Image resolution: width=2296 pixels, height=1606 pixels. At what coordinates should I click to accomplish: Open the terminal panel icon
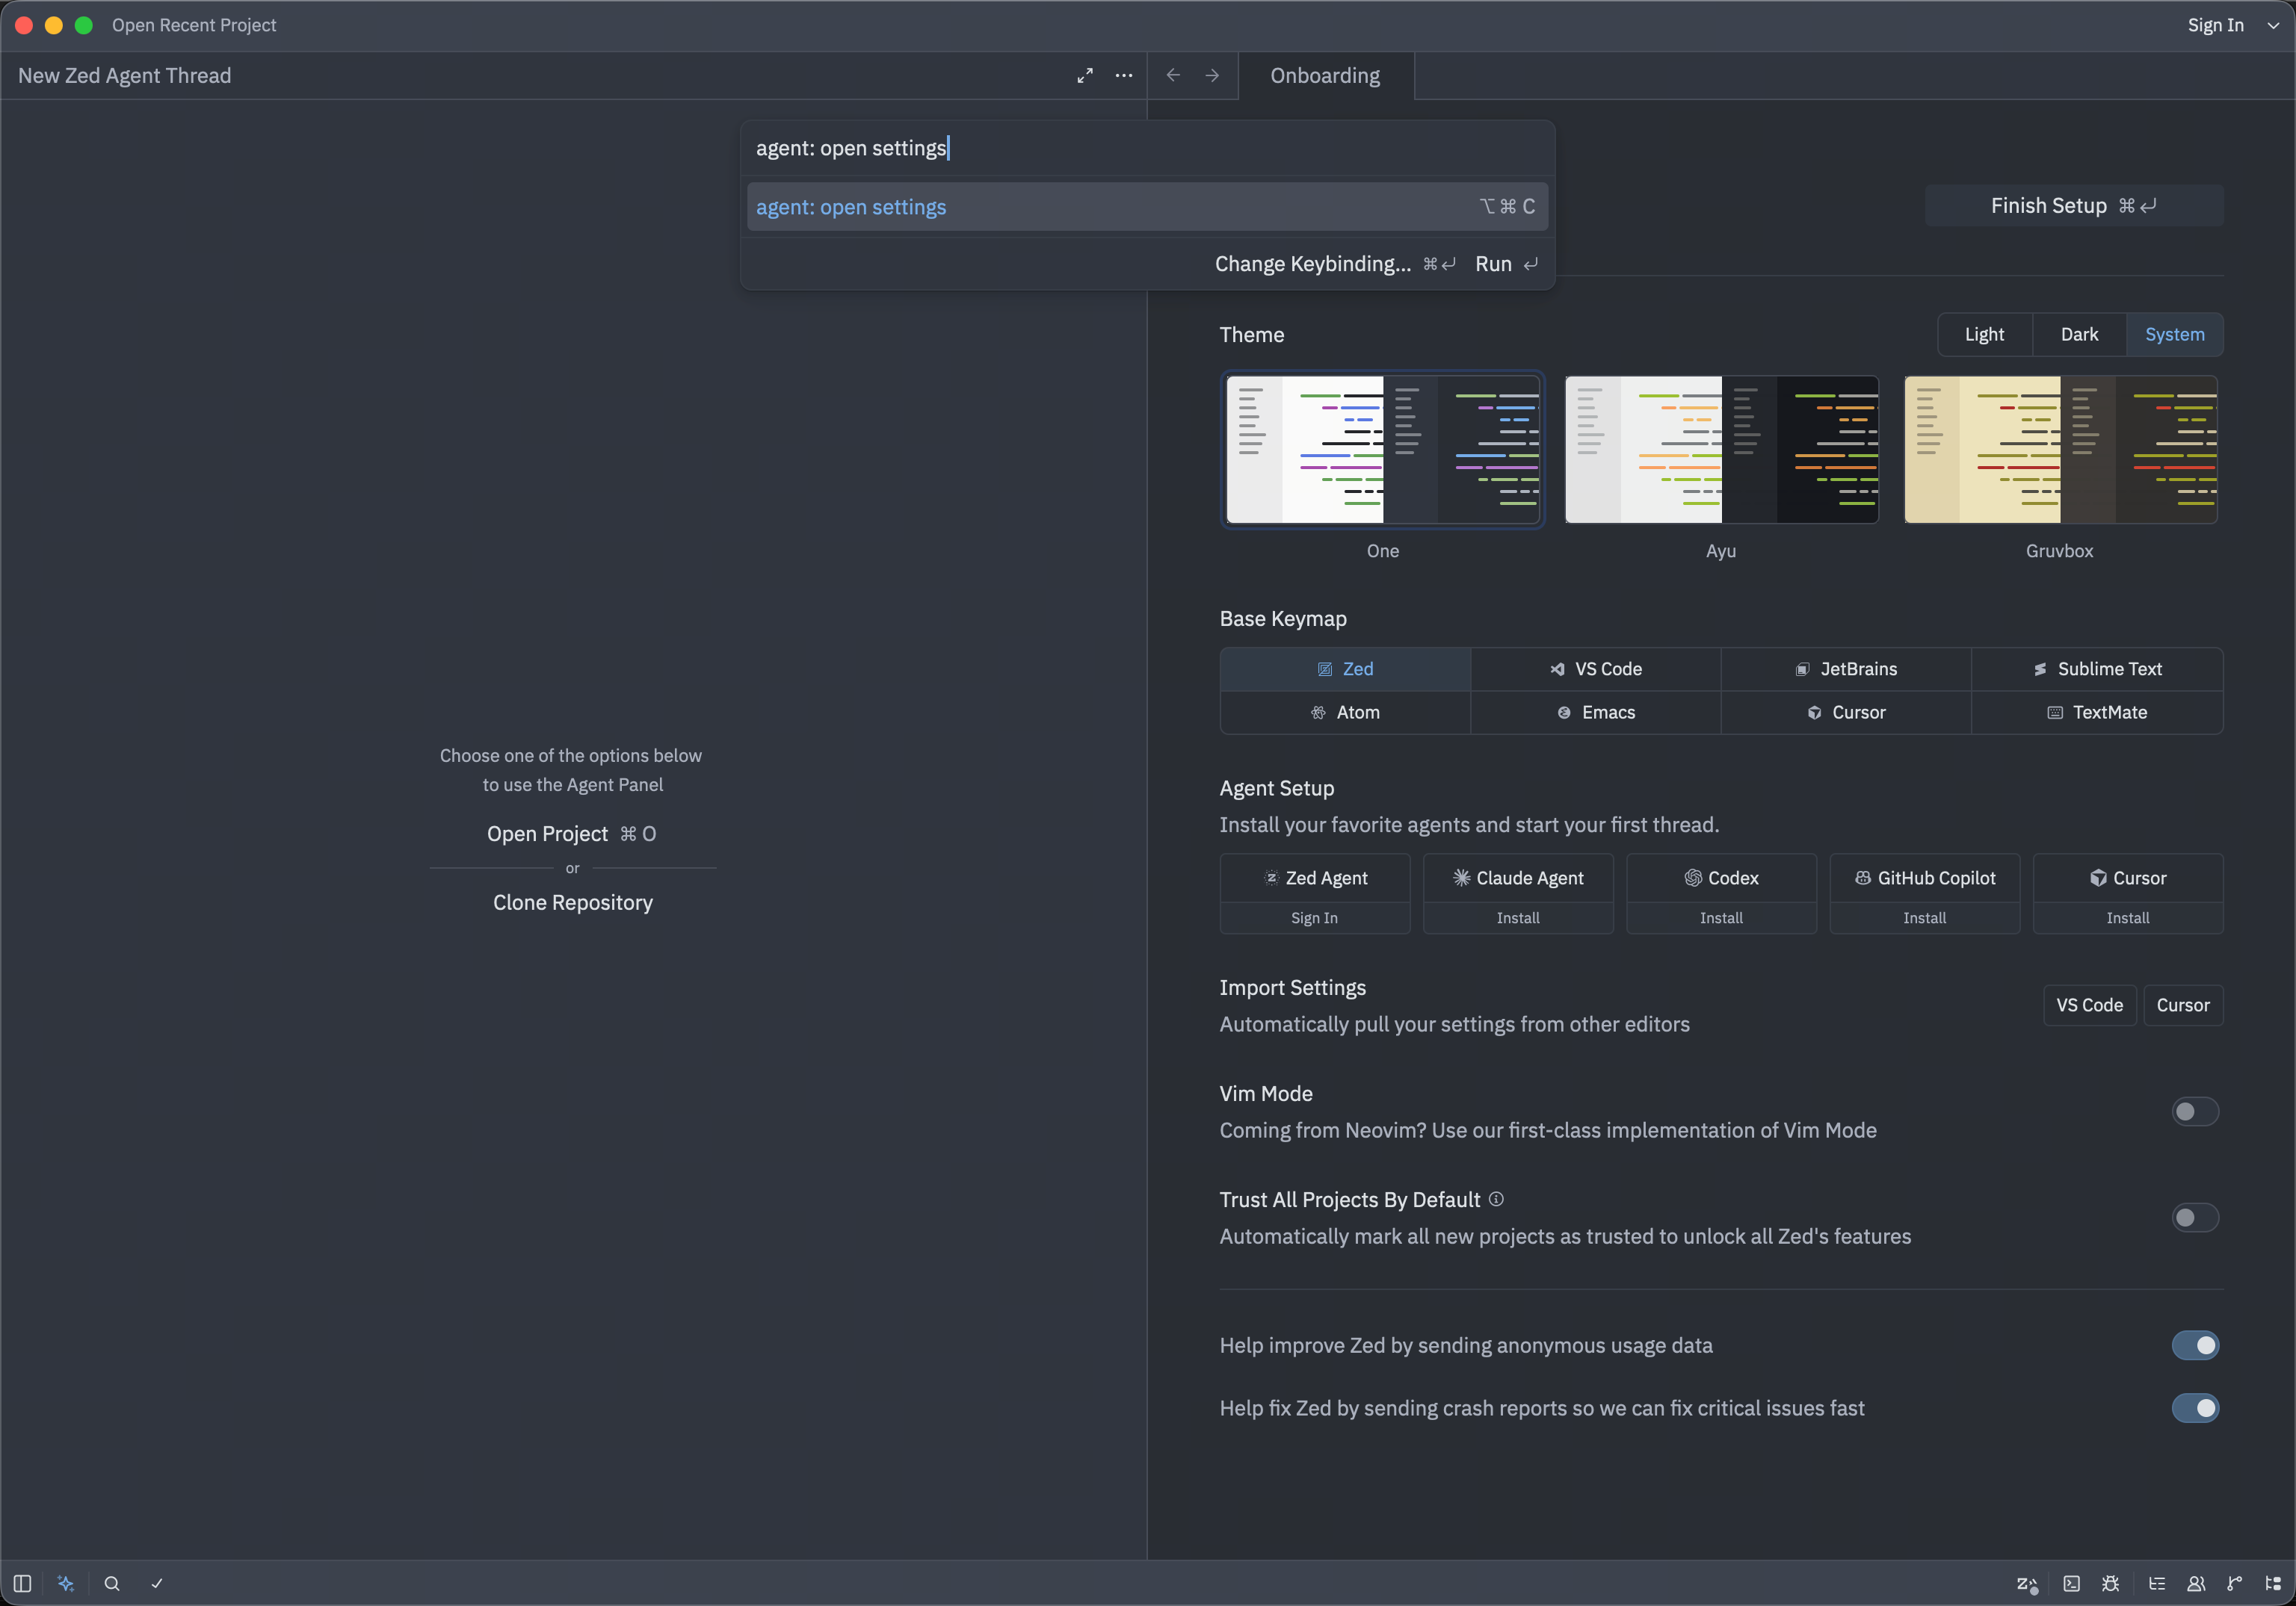click(x=2071, y=1583)
